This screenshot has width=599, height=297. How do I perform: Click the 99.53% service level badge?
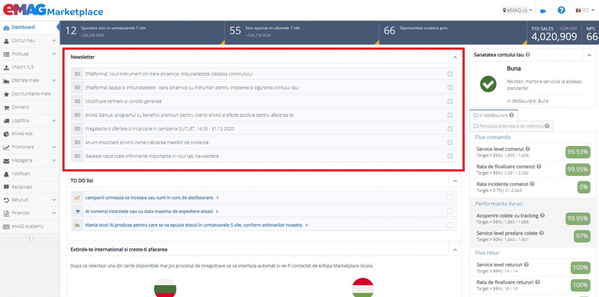[578, 152]
